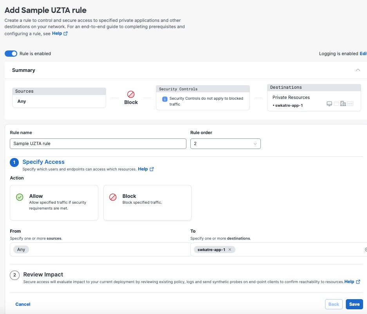367x314 pixels.
Task: Click the clear icon in the To field
Action: click(x=365, y=249)
